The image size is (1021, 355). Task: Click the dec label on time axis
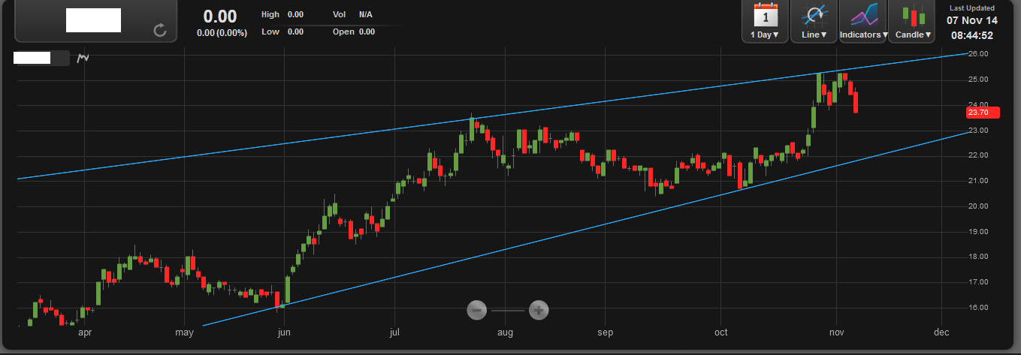click(x=941, y=332)
